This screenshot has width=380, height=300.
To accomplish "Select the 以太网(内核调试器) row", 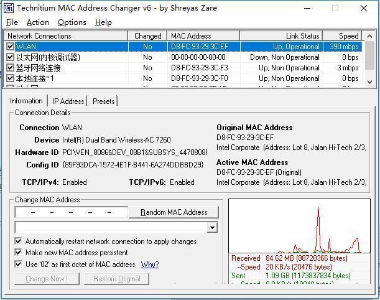I will [183, 57].
